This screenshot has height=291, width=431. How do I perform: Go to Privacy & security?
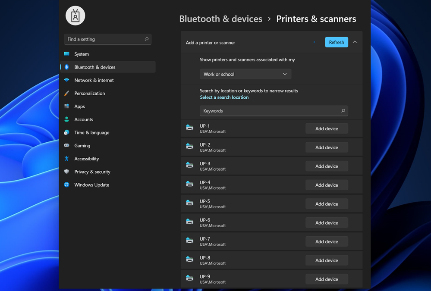coord(108,172)
